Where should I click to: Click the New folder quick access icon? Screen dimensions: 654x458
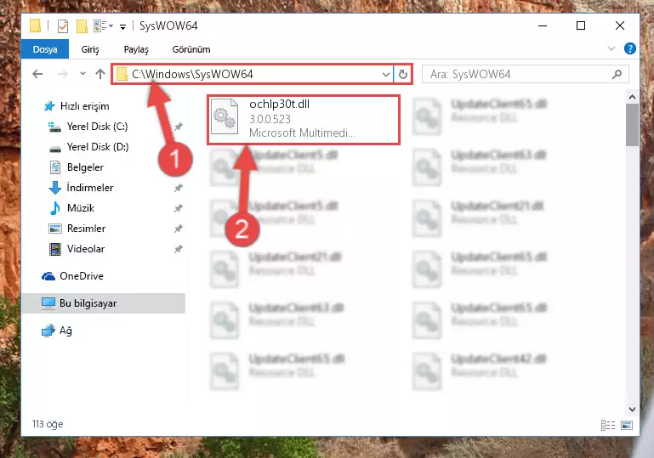click(82, 26)
